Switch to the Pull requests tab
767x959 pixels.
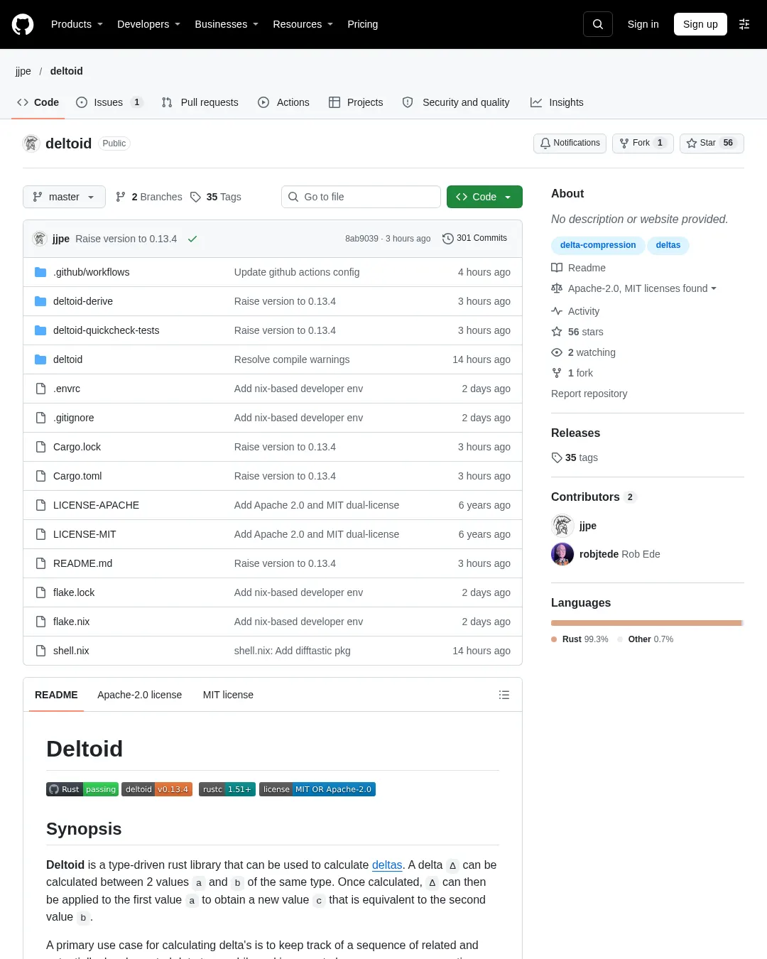click(x=200, y=102)
